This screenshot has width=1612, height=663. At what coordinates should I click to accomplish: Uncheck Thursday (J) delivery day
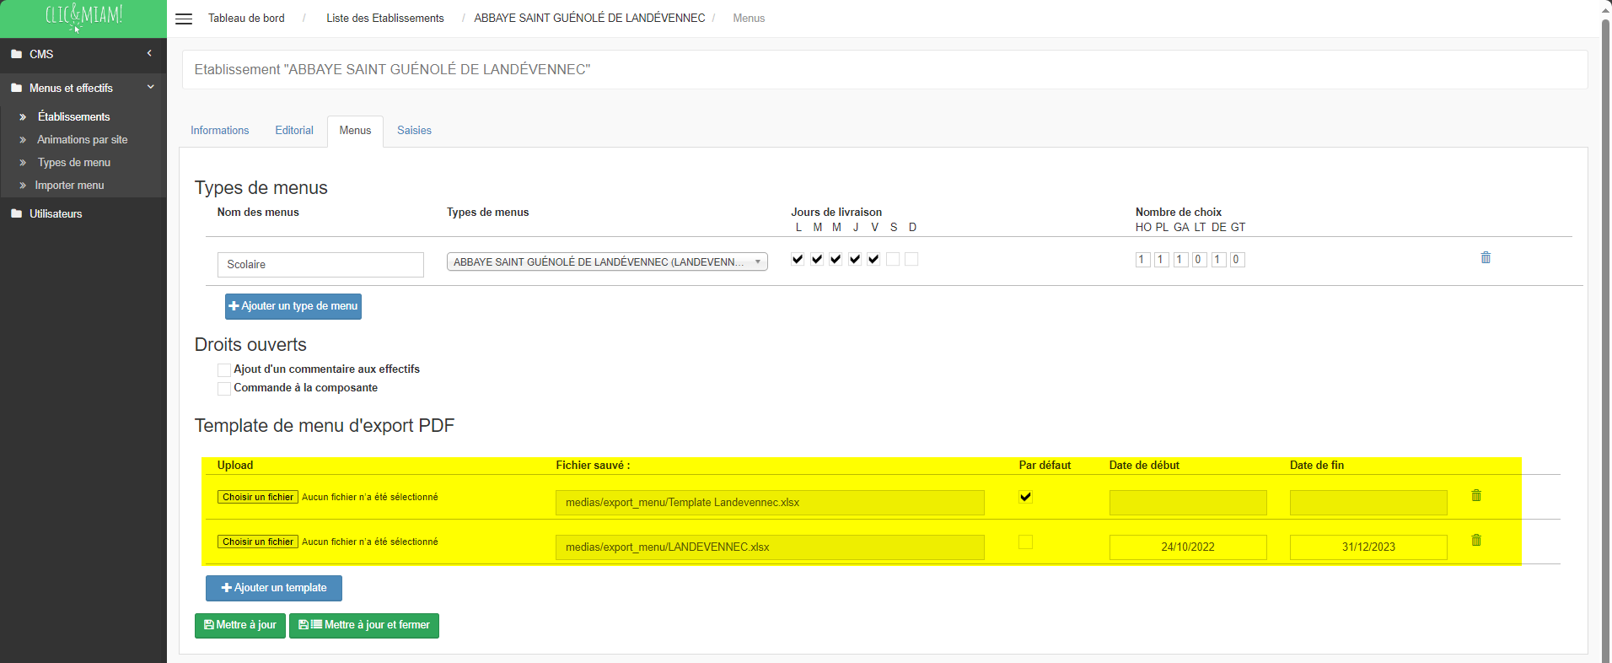[855, 259]
